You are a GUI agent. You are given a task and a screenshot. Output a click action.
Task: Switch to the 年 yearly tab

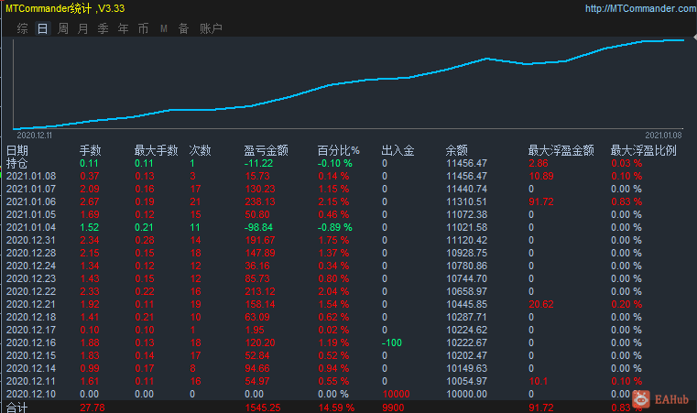(x=123, y=29)
